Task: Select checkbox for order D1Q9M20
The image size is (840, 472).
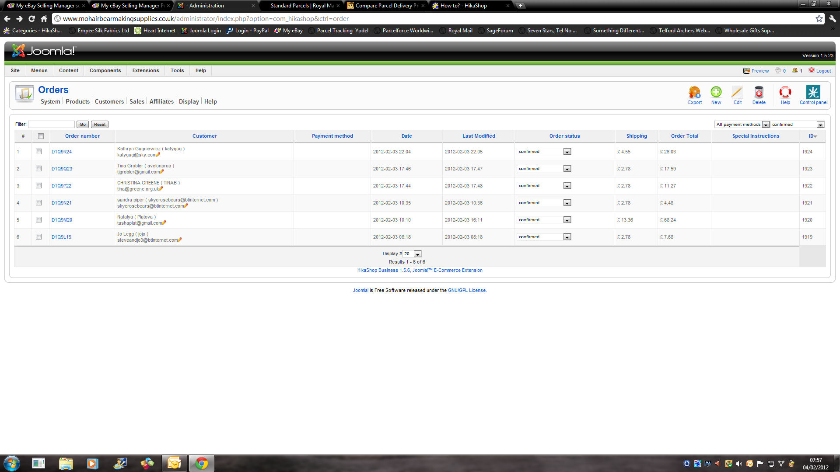Action: click(39, 220)
